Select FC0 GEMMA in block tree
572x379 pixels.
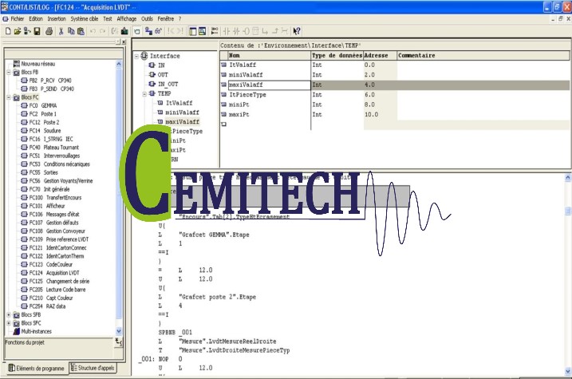pyautogui.click(x=43, y=105)
